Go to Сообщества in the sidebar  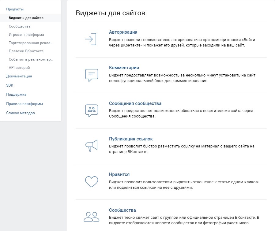tap(20, 26)
